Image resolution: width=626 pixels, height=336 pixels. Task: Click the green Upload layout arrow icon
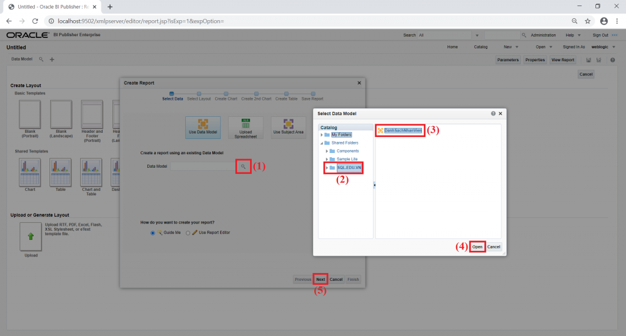coord(31,236)
